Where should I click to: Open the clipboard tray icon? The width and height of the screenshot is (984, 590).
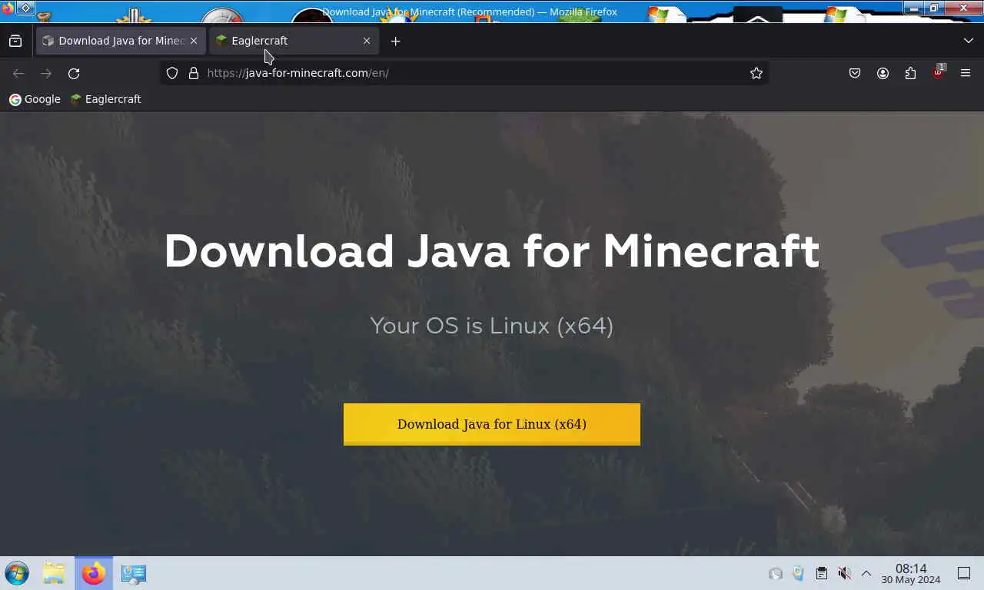pos(821,573)
